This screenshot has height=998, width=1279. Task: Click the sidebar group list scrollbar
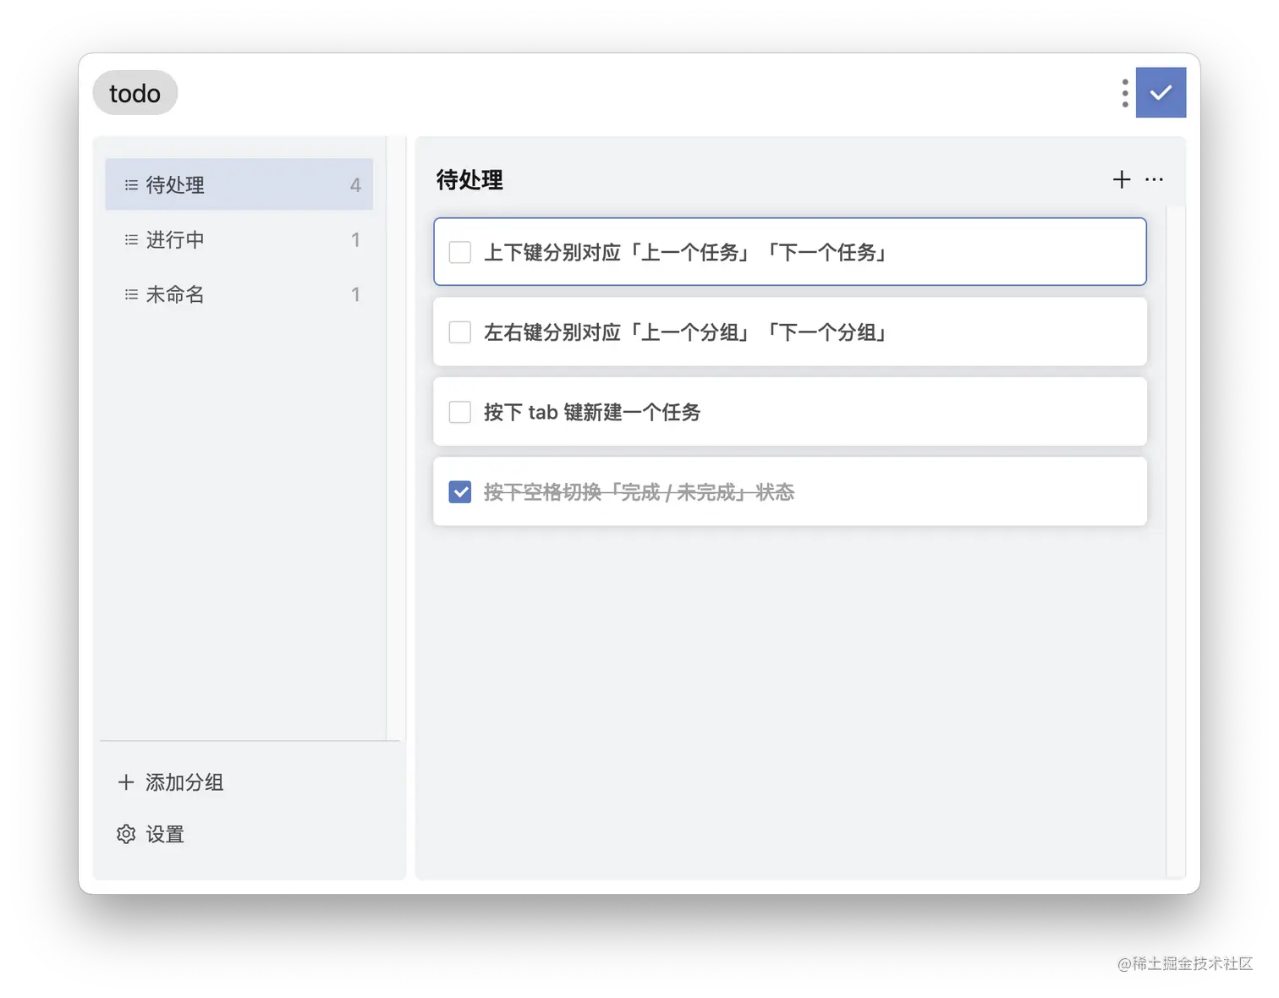(x=396, y=438)
